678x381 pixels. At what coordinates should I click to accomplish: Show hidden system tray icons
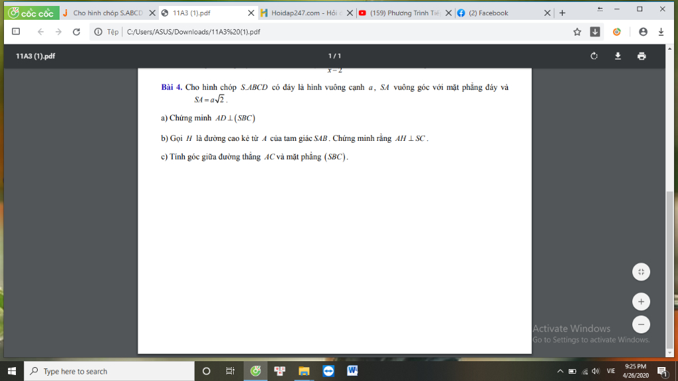click(x=560, y=371)
